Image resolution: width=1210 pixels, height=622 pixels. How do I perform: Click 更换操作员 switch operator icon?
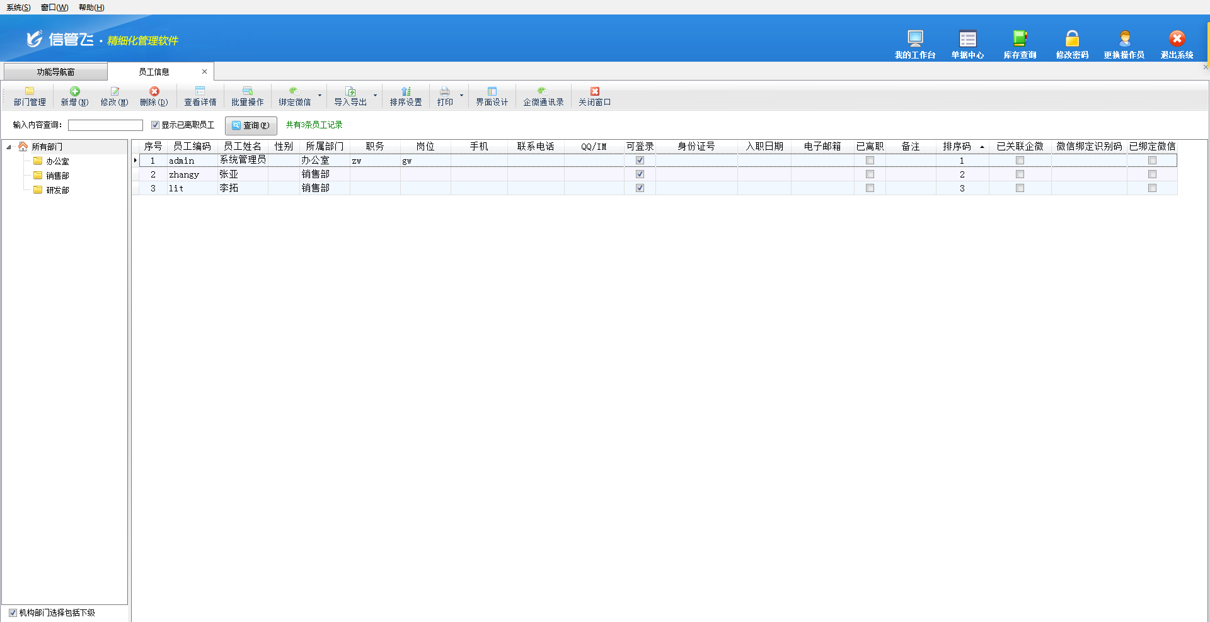click(1124, 39)
